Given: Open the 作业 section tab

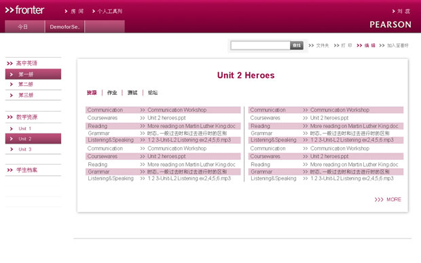Looking at the screenshot, I should (x=112, y=93).
